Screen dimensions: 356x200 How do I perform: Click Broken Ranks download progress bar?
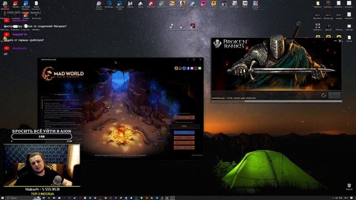tap(276, 101)
